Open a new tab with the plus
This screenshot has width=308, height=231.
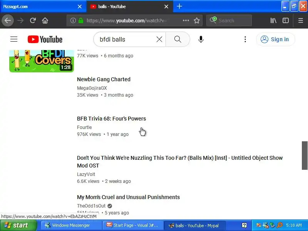pos(179,6)
